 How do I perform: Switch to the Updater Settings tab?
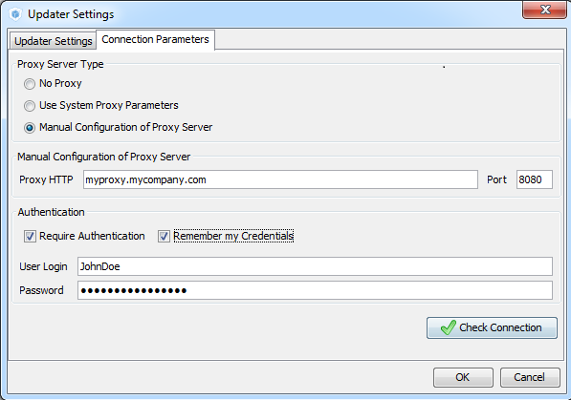coord(54,41)
